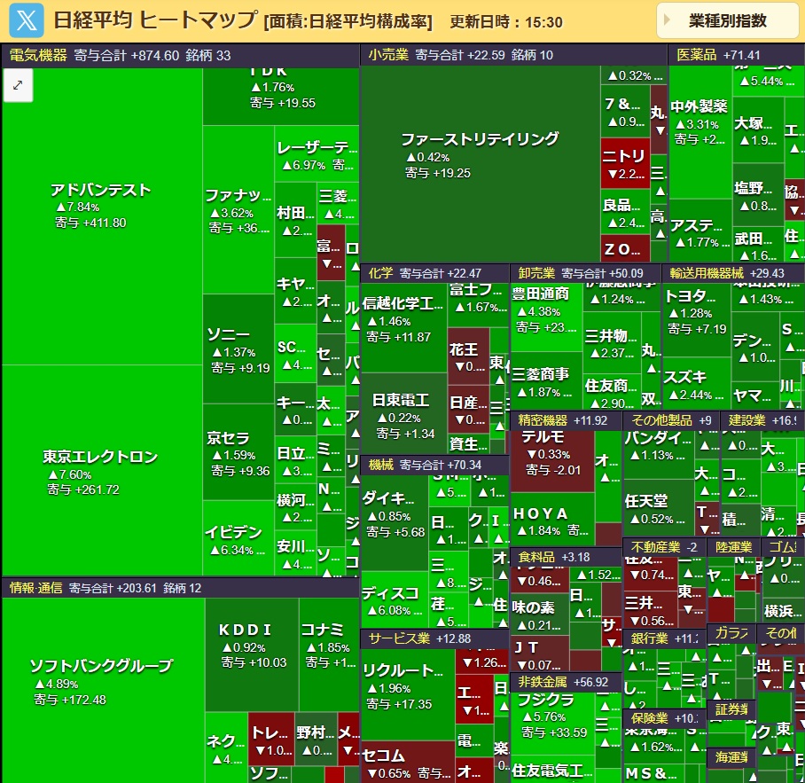The image size is (805, 783).
Task: Select the 京セラ stock tile
Action: click(238, 452)
